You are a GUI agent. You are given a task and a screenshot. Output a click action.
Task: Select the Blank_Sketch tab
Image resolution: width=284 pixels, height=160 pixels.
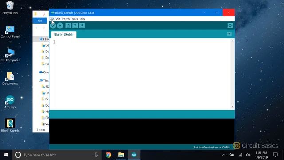point(63,35)
